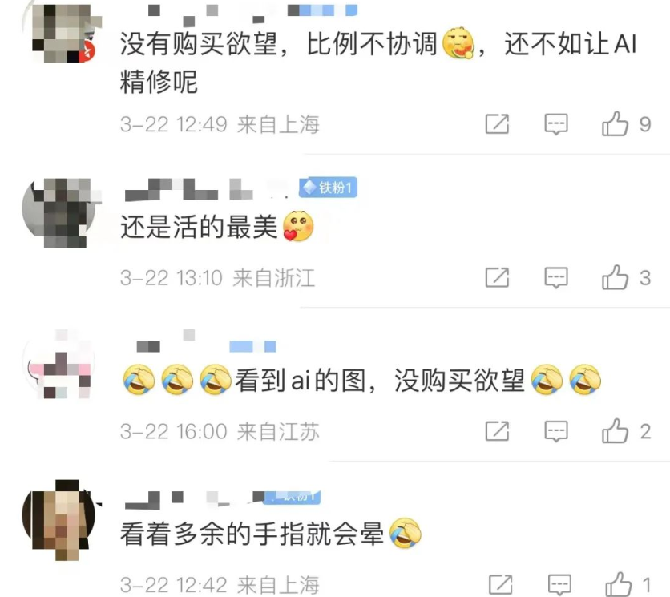This screenshot has width=670, height=597.
Task: Tap the comment 看到ai的图,没购买欲望
Action: [x=362, y=380]
